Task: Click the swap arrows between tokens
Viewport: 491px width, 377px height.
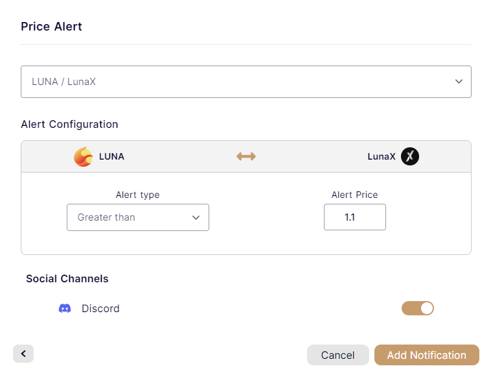Action: [x=246, y=156]
